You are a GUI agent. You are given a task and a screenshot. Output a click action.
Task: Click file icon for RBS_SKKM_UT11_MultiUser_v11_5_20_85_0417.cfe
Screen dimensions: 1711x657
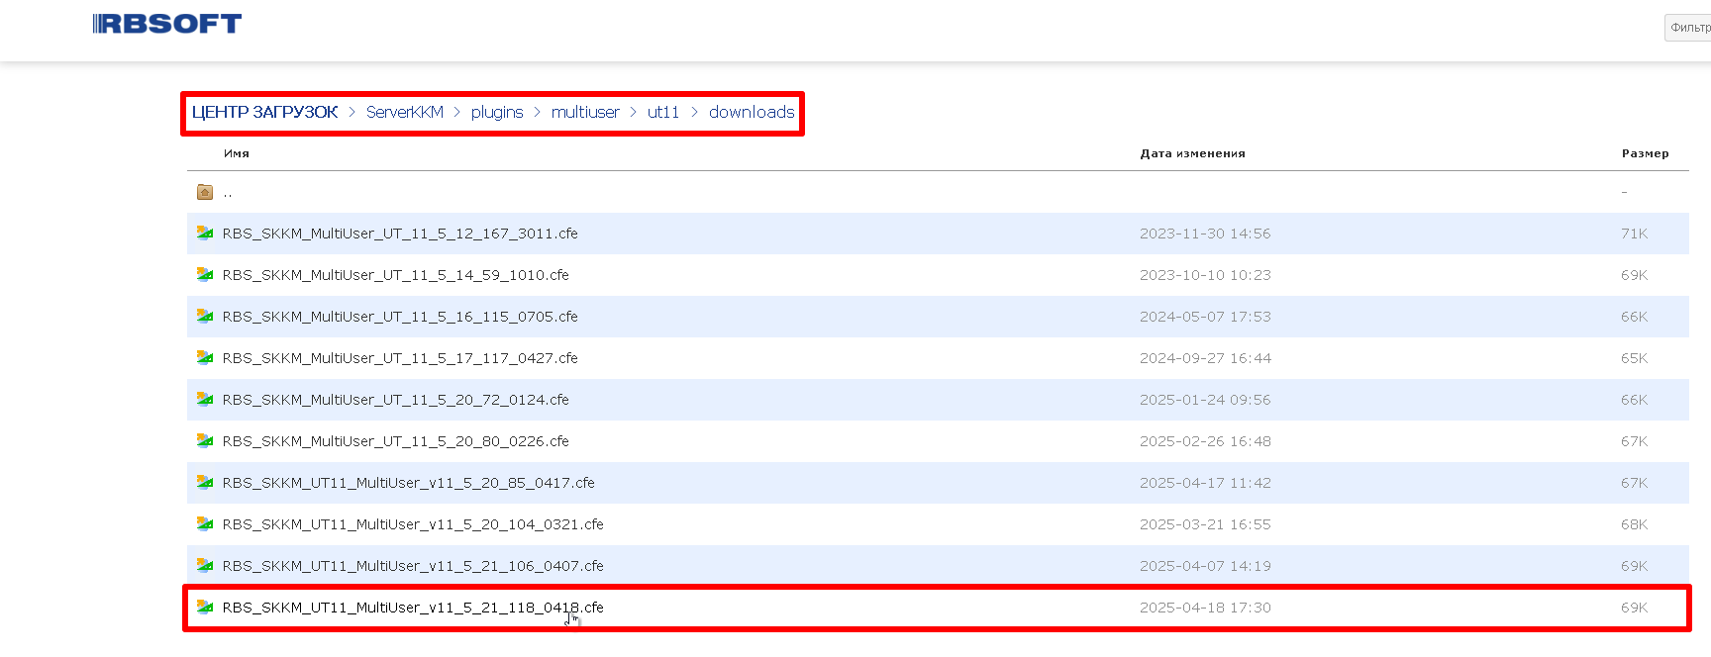(x=205, y=483)
